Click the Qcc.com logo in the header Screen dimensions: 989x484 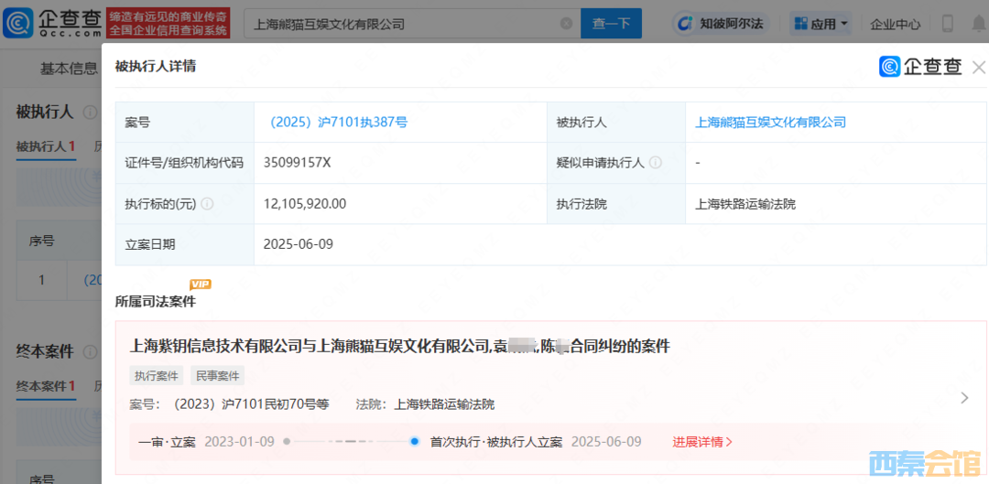(x=52, y=23)
